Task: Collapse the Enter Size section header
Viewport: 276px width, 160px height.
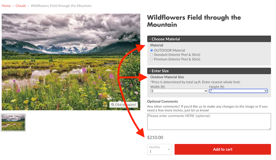Action: (209, 71)
